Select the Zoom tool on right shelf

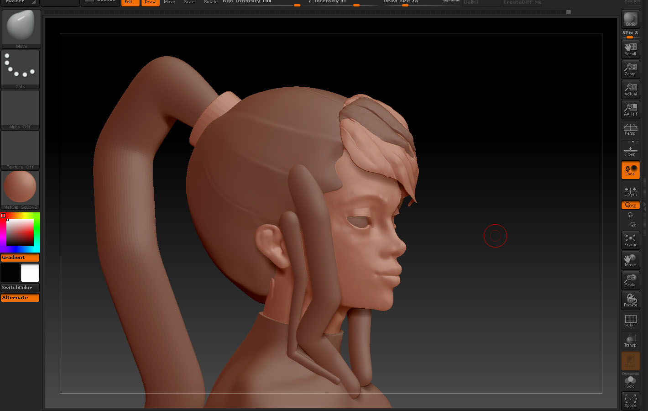[630, 69]
